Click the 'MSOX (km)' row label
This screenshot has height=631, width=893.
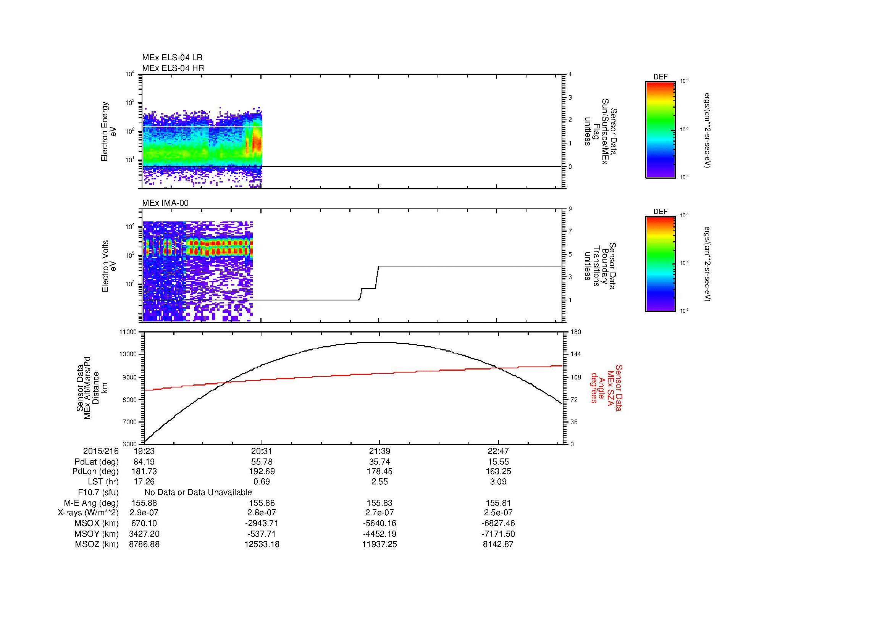click(97, 523)
